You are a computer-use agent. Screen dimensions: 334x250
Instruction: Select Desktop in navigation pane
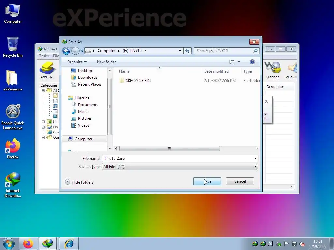[84, 71]
